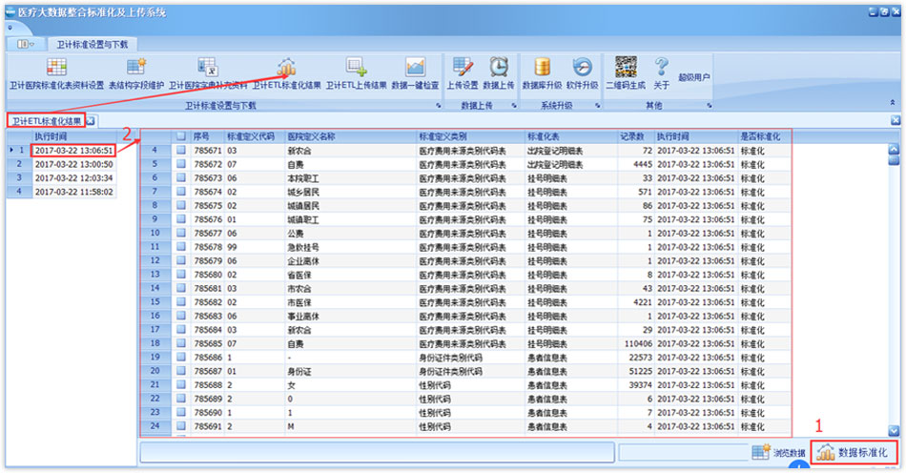Viewport: 906px width, 473px height.
Task: Expand 数据上传 group launcher
Action: tap(514, 106)
